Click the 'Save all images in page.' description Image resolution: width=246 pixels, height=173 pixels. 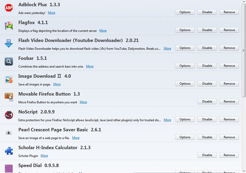[x=34, y=84]
